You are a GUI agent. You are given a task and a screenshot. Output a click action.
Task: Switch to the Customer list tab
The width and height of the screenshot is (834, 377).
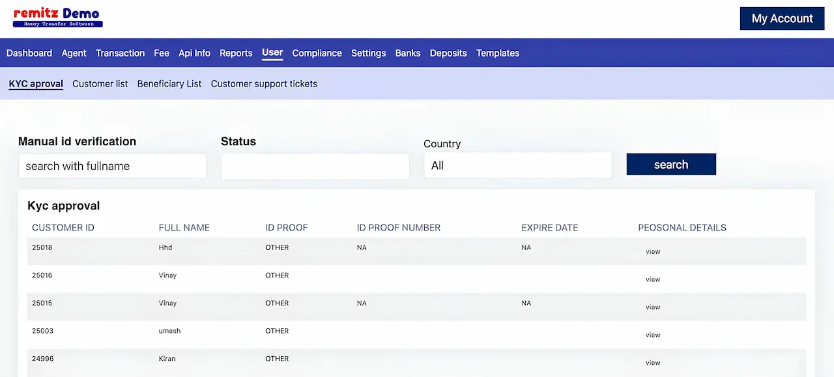coord(100,84)
